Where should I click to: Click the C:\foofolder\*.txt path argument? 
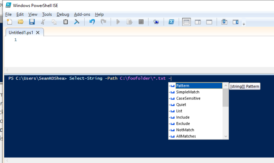(143, 78)
